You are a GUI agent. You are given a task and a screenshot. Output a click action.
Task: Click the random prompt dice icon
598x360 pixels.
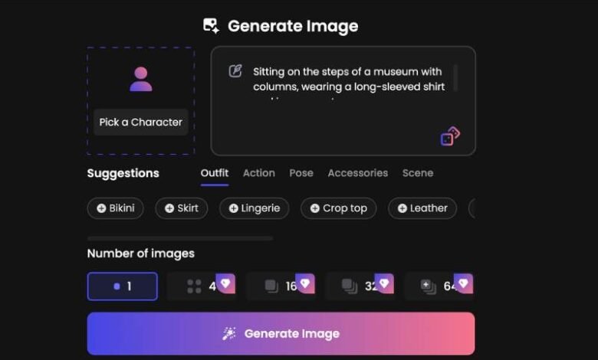pyautogui.click(x=450, y=136)
